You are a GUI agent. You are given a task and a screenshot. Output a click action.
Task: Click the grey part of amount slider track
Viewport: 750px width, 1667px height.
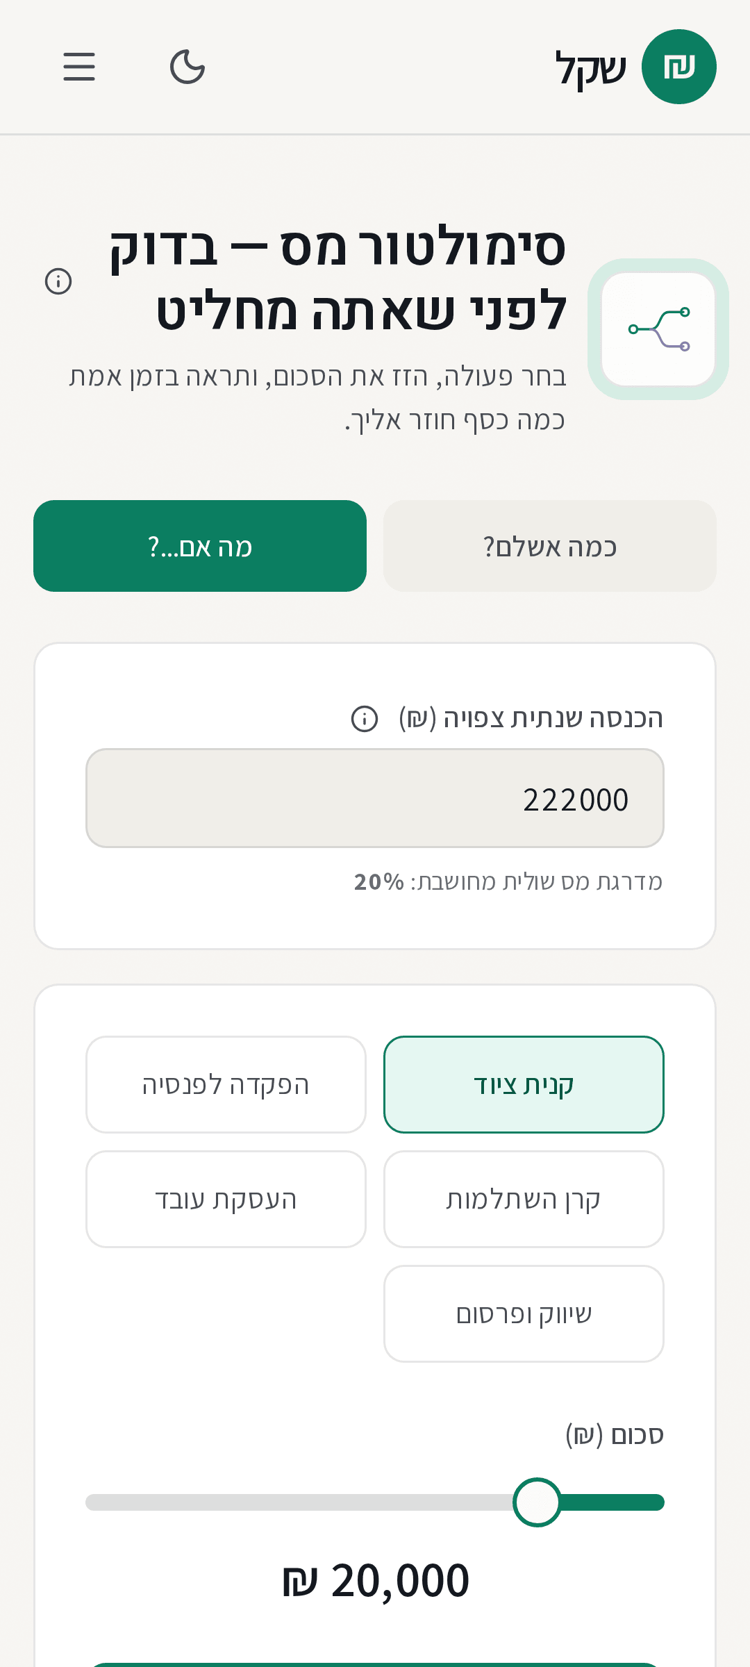coord(299,1502)
